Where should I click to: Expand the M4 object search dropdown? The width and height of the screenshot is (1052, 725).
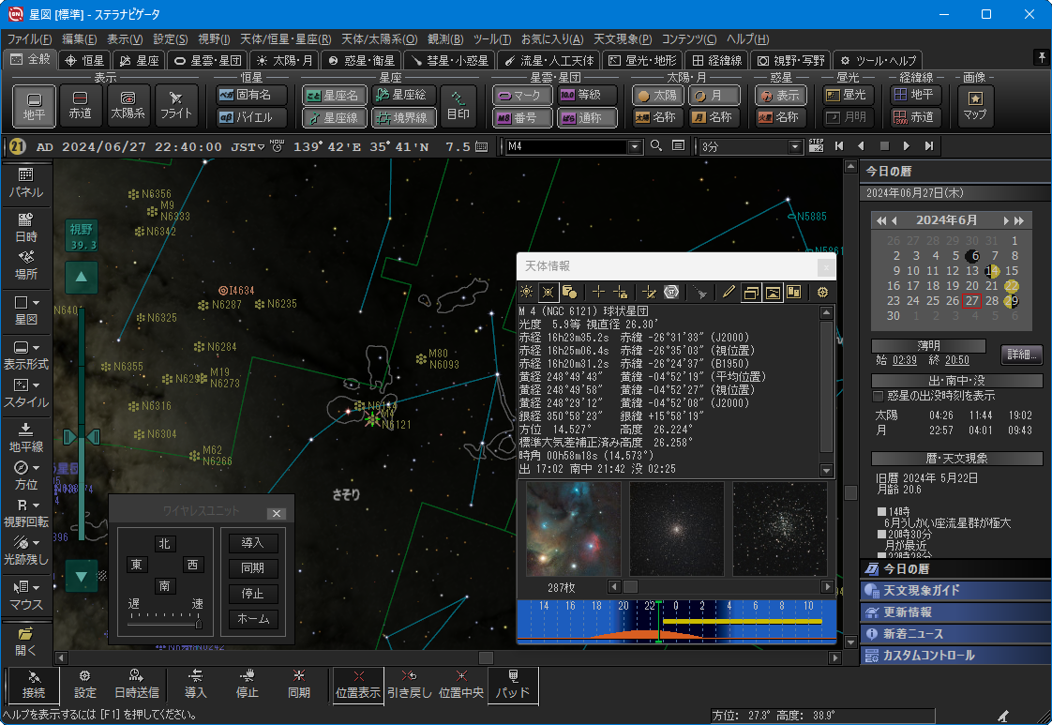click(x=635, y=146)
